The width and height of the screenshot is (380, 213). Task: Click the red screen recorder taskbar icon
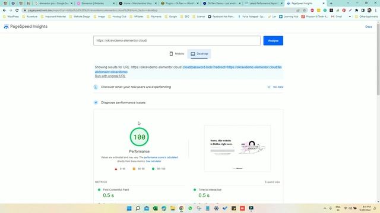tap(242, 208)
